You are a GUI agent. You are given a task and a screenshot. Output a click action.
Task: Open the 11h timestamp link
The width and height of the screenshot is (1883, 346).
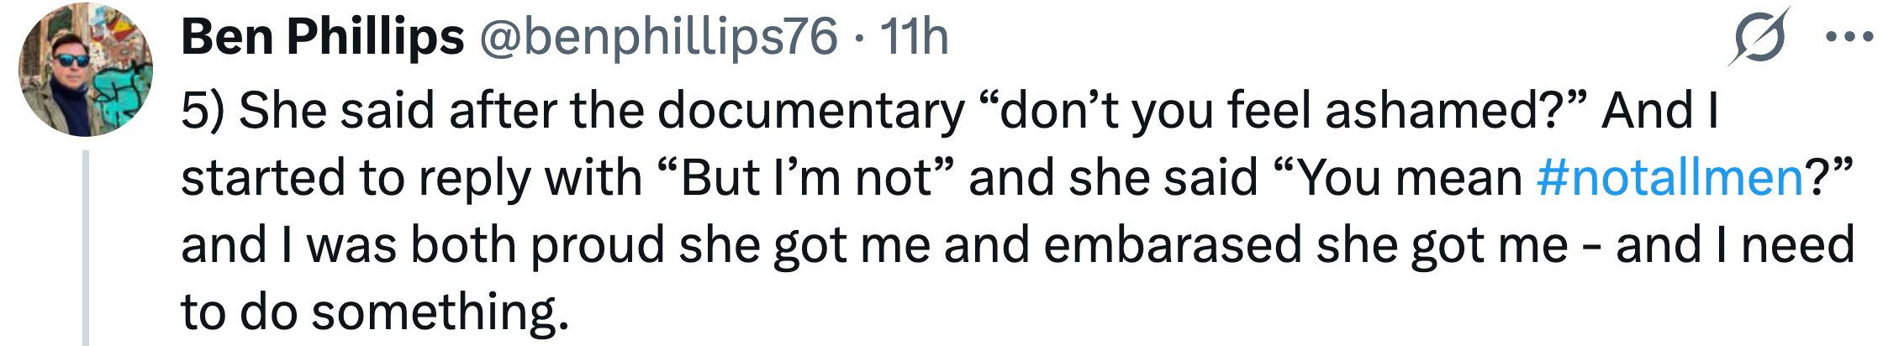pos(915,38)
